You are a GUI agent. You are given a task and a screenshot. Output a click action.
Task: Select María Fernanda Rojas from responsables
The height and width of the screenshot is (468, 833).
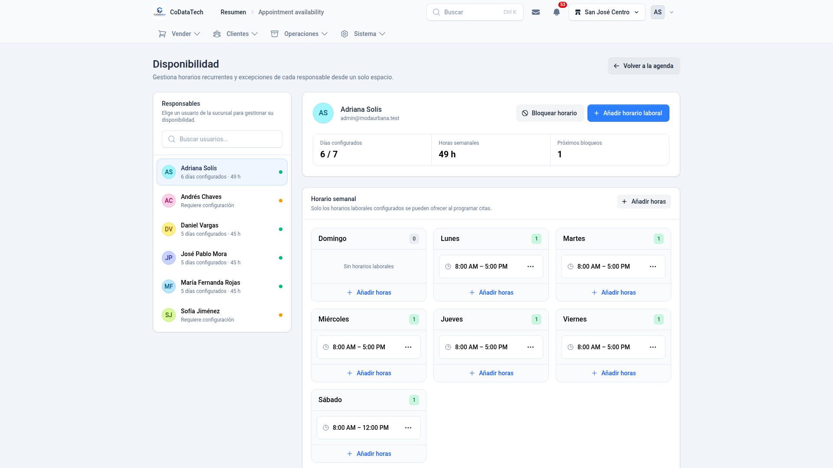tap(222, 286)
